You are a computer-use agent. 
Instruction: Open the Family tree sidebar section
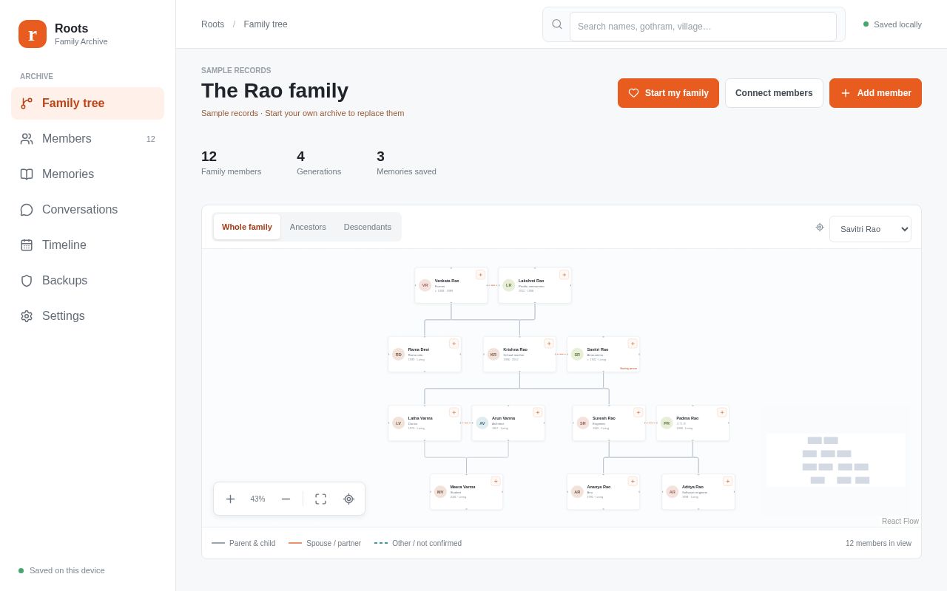click(x=87, y=103)
